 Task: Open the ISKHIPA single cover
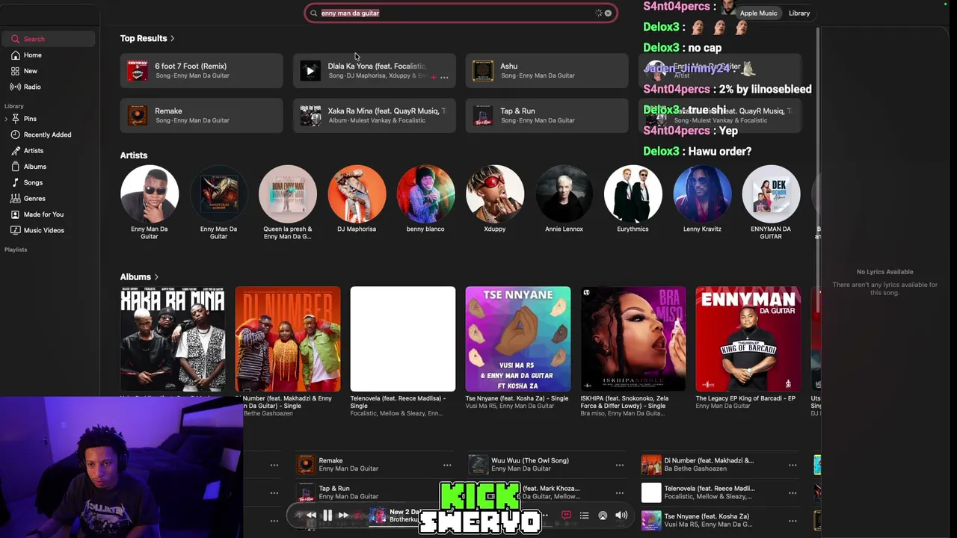pyautogui.click(x=633, y=339)
